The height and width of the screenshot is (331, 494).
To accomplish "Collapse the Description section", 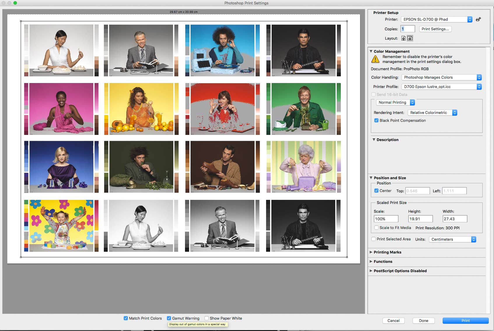I will pos(374,140).
